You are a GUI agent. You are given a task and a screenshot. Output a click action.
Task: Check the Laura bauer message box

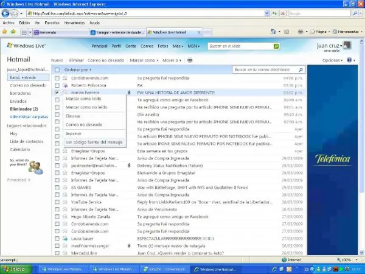coord(57,238)
